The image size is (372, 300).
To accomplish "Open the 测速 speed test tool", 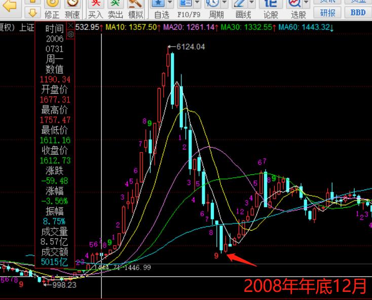I will click(x=72, y=10).
